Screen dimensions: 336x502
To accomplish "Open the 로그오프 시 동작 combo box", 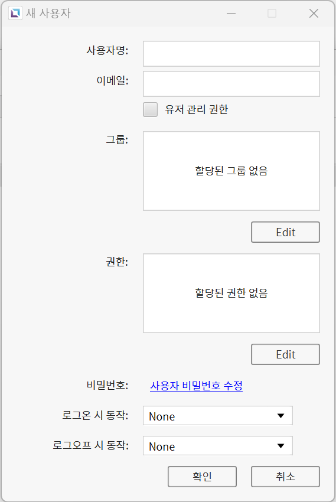I will tap(217, 446).
